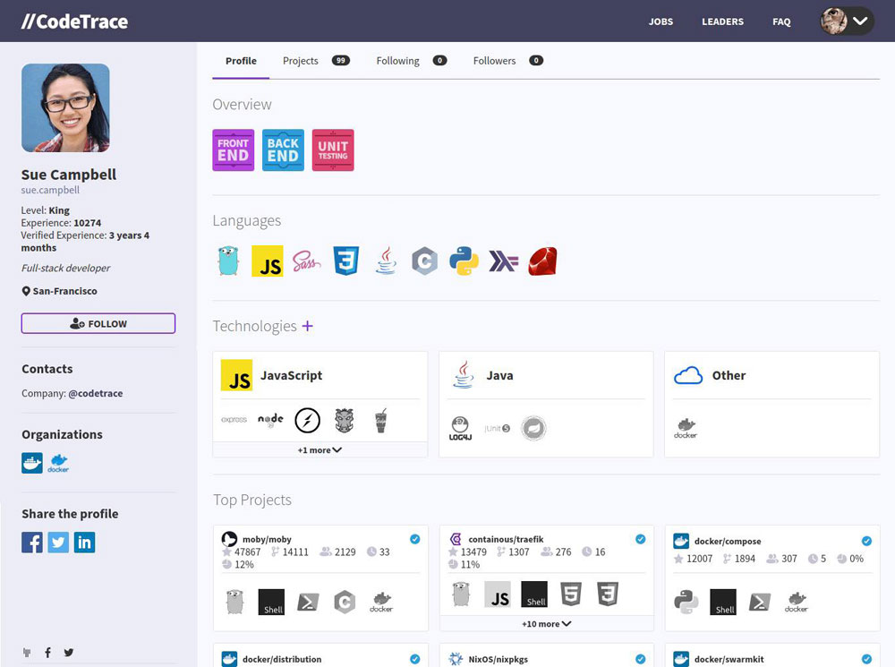Open the user avatar dropdown menu

click(x=847, y=21)
